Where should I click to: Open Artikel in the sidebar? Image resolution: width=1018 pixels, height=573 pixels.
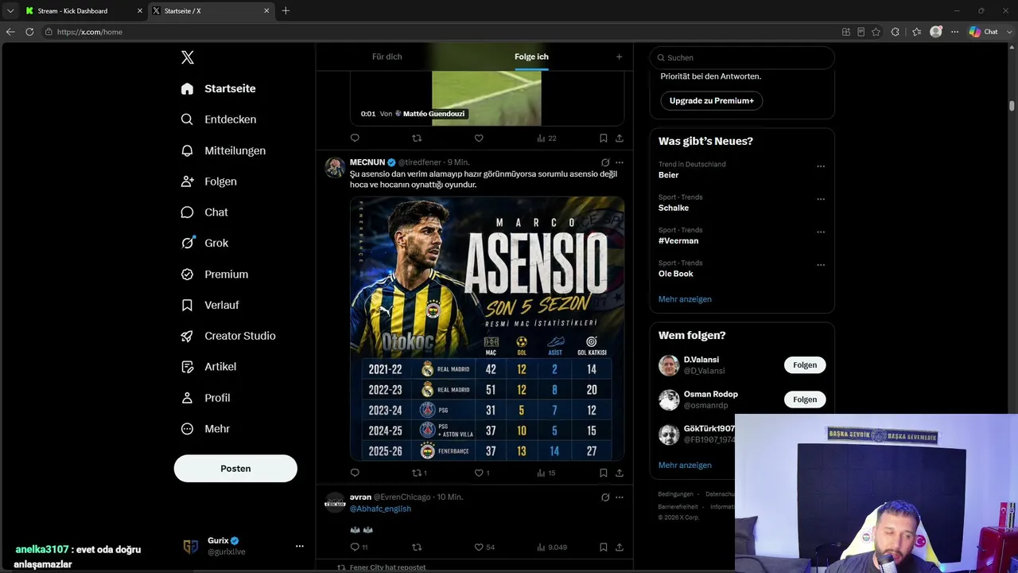pos(208,367)
